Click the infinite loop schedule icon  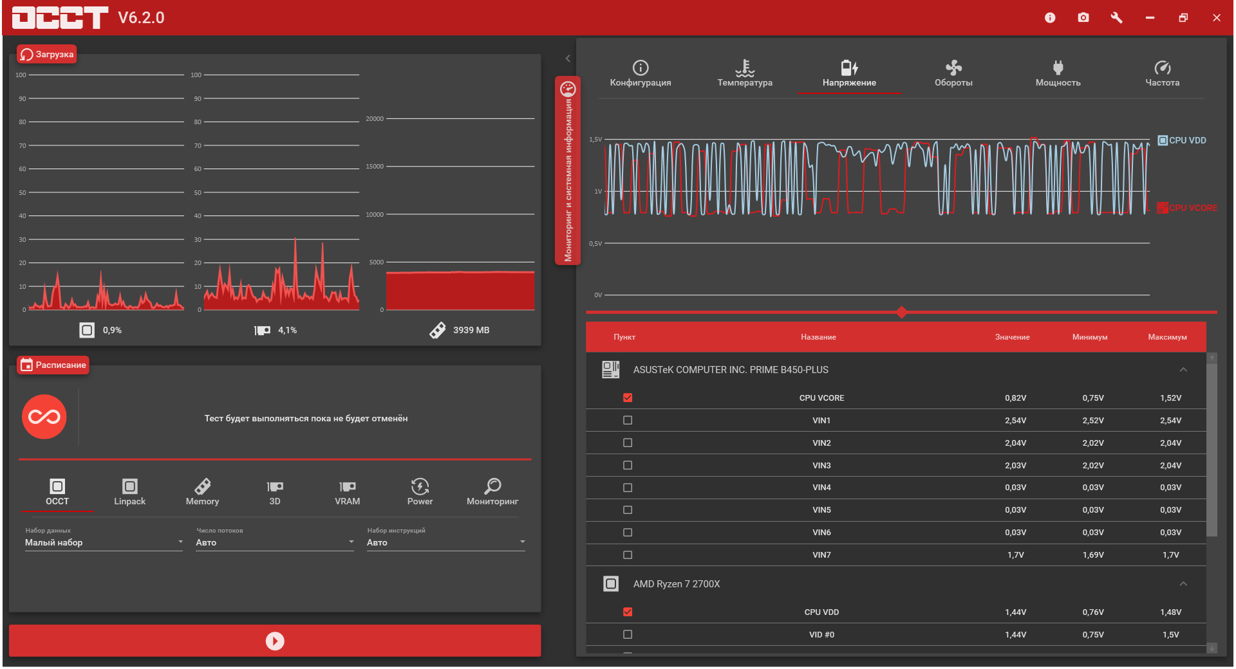click(44, 417)
